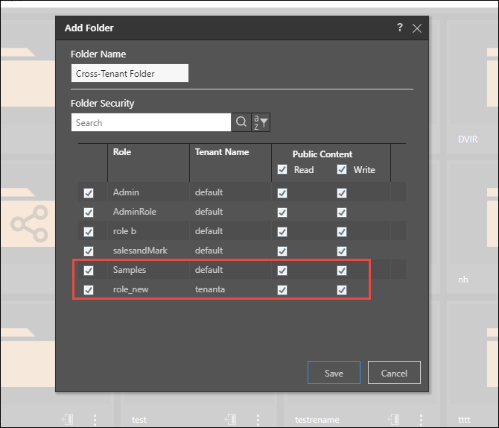Cancel the Add Folder dialog
The image size is (499, 428).
[x=394, y=373]
